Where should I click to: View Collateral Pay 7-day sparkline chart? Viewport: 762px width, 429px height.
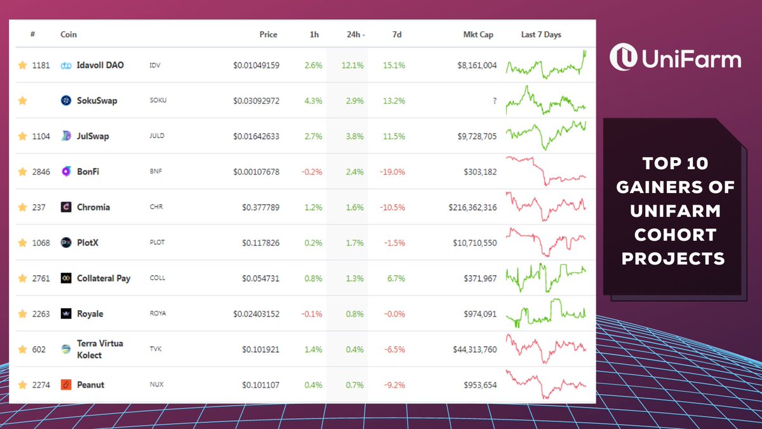pyautogui.click(x=546, y=278)
